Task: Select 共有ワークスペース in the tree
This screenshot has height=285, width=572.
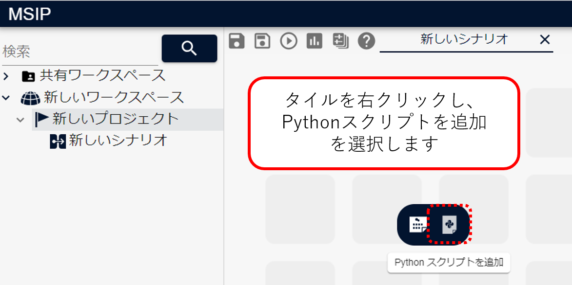Action: click(102, 76)
